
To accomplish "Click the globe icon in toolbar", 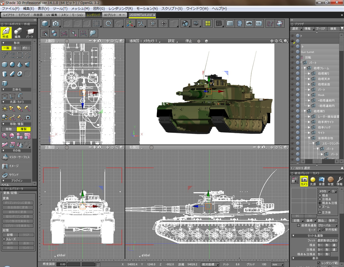I will tap(185, 24).
